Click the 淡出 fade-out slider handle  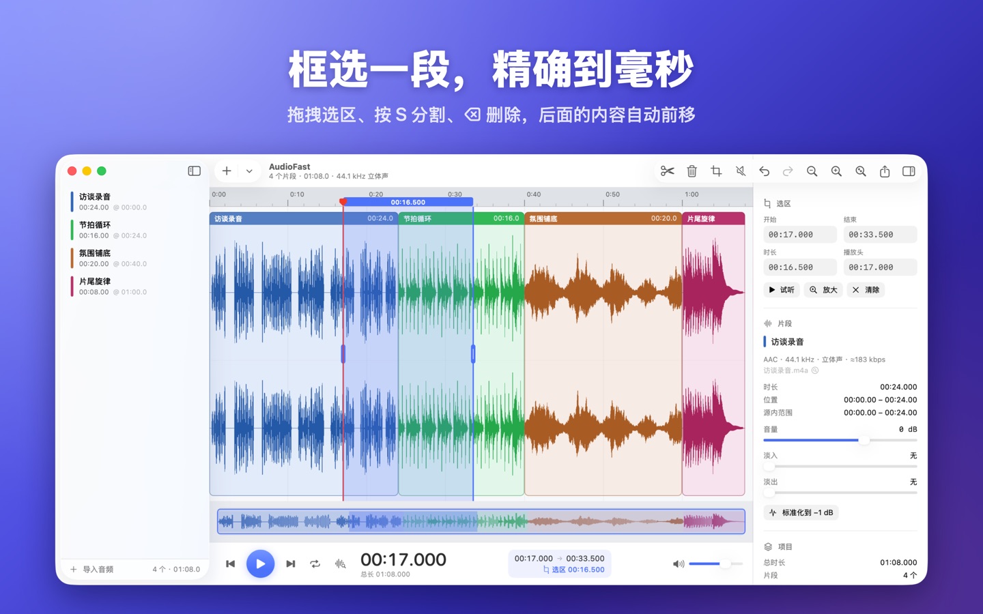pyautogui.click(x=769, y=493)
